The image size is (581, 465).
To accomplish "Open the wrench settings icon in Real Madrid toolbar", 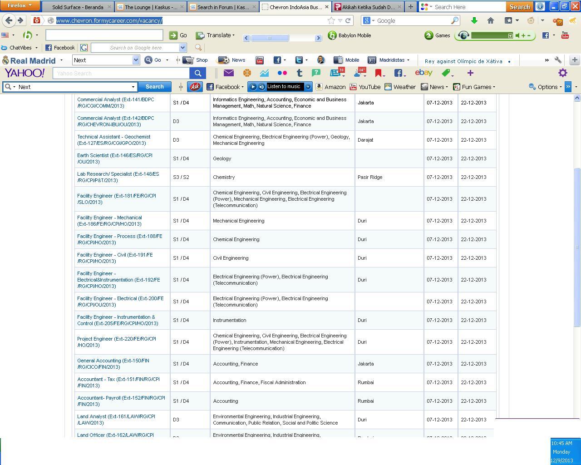I will pos(558,60).
